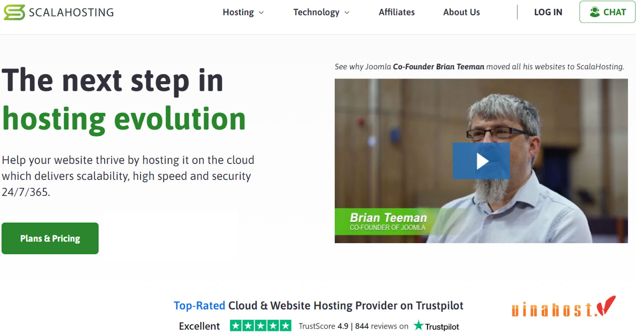This screenshot has height=332, width=636.
Task: Click the 'The next step in' headline
Action: click(112, 81)
